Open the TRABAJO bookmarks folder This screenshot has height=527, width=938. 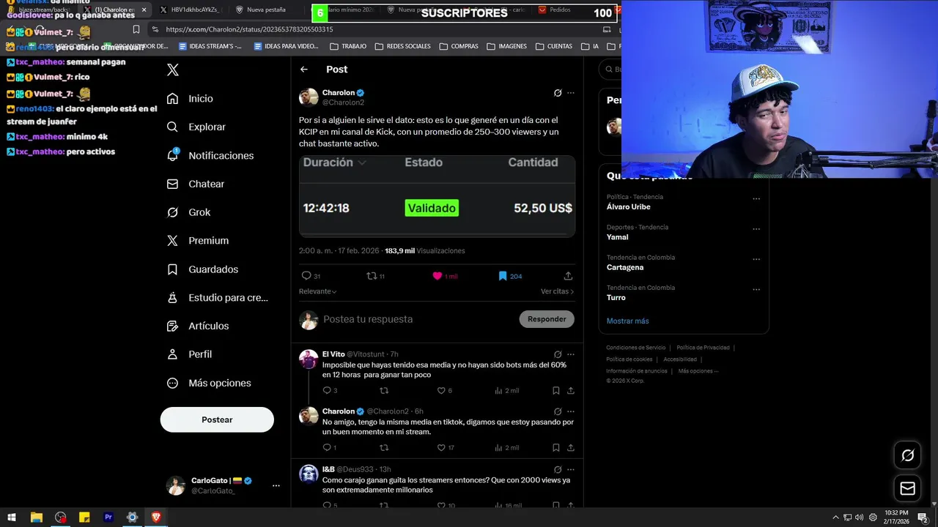pyautogui.click(x=348, y=46)
